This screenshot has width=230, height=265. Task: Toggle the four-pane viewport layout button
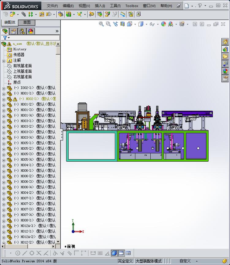[128, 253]
